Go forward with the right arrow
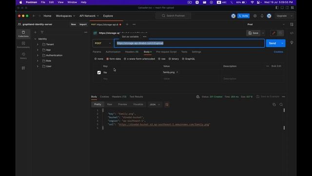This screenshot has width=312, height=176. point(39,16)
